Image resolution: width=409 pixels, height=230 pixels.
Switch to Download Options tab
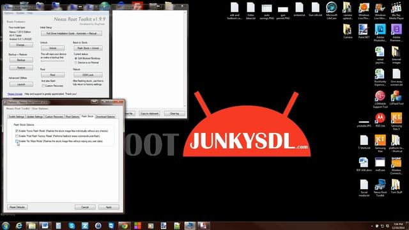pos(105,116)
